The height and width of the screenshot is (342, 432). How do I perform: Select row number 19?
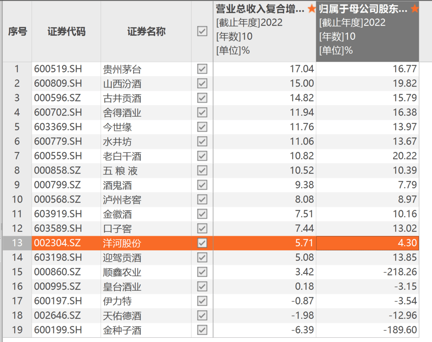17,330
